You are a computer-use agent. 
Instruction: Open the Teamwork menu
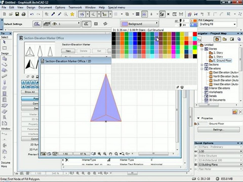[75, 7]
